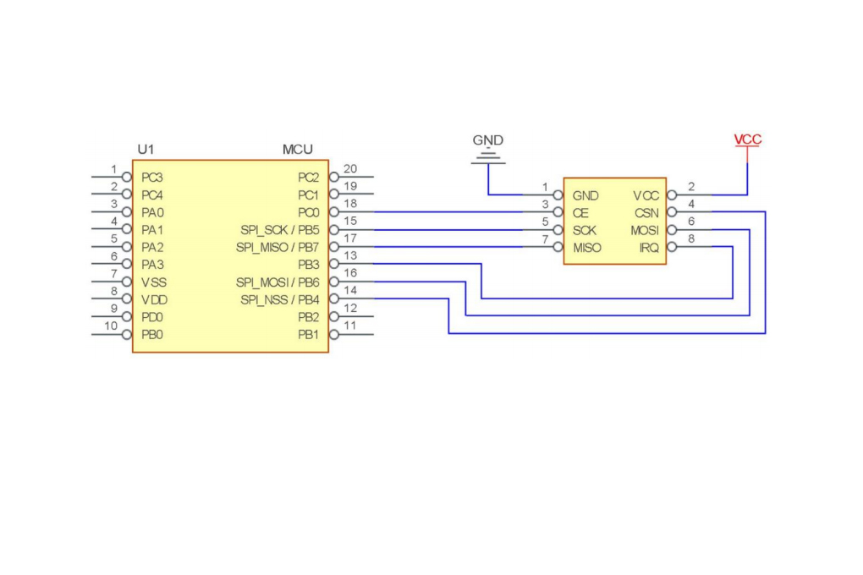Pick the PA1 pin label
Screen dimensions: 863x575
tap(152, 230)
